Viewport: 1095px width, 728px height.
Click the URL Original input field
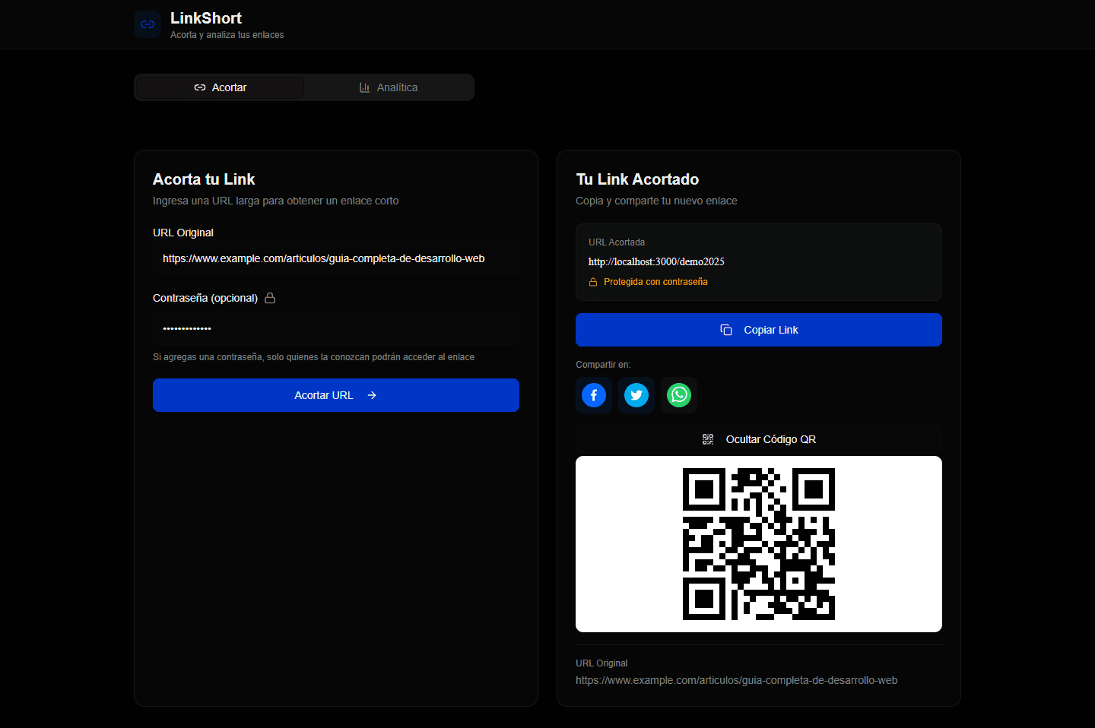[x=336, y=258]
